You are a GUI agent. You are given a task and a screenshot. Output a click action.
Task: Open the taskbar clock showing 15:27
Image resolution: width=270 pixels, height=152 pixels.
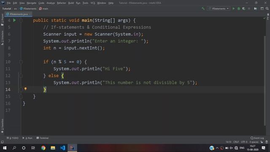tap(253, 148)
